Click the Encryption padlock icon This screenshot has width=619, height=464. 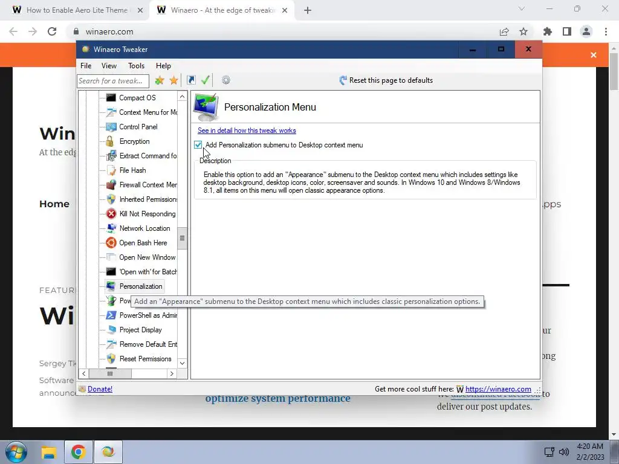[x=110, y=141]
